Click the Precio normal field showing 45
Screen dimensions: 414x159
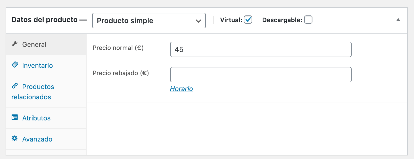261,49
